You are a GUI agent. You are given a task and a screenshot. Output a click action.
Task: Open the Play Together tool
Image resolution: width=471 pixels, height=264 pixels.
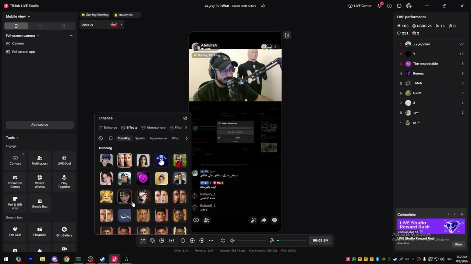click(x=64, y=181)
